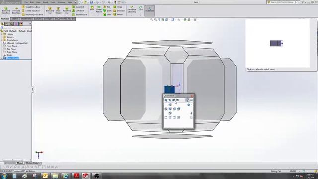Open FeatureManager Design Tree tab
Image resolution: width=318 pixels, height=179 pixels.
pos(2,24)
